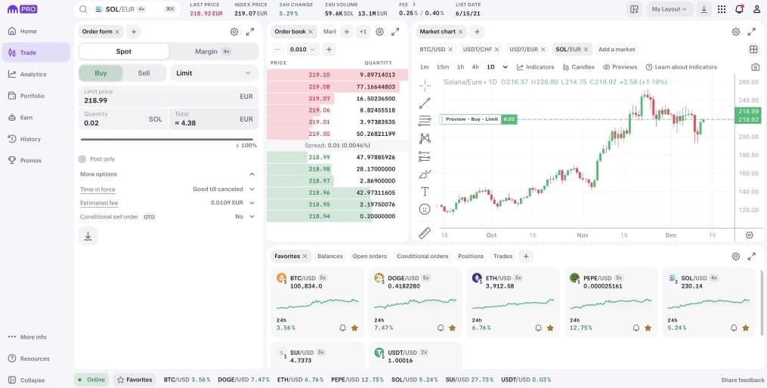Open Market chart panel settings gear

[736, 32]
